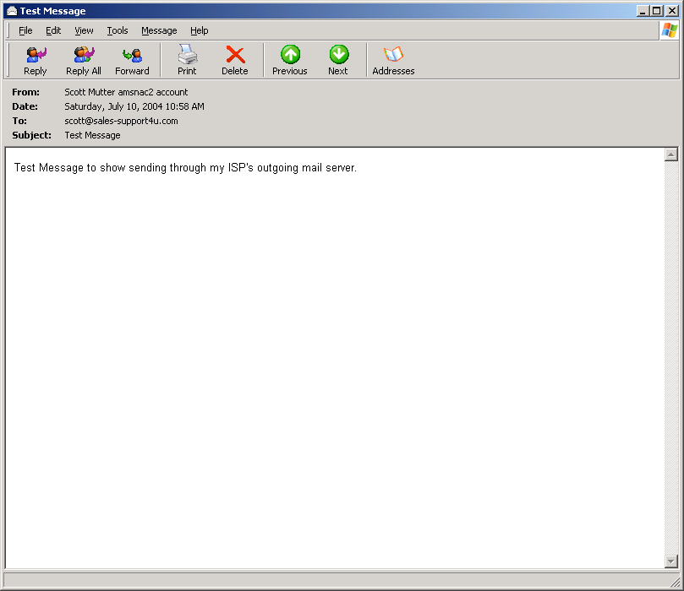Screen dimensions: 684x591
Task: Click the scrollbar up arrow
Action: point(671,155)
